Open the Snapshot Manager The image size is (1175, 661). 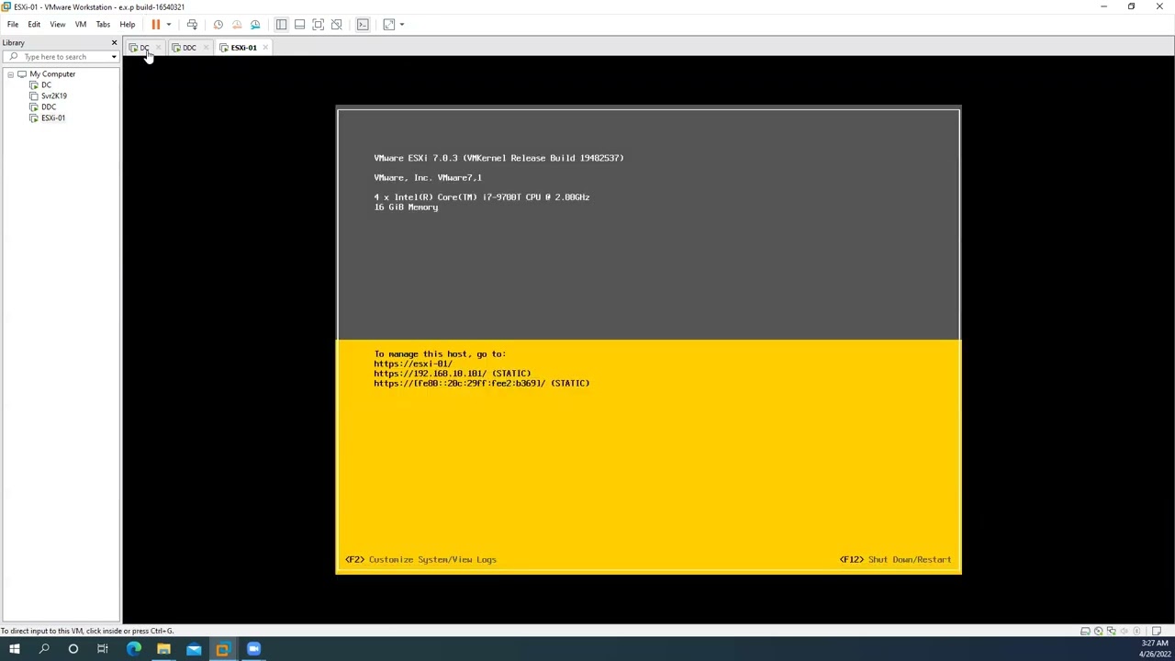click(x=255, y=25)
